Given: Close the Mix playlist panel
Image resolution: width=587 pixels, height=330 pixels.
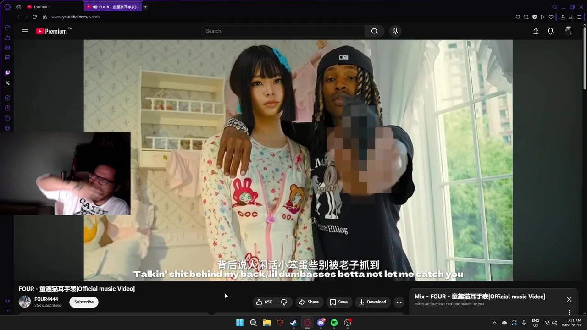Looking at the screenshot, I should [569, 299].
